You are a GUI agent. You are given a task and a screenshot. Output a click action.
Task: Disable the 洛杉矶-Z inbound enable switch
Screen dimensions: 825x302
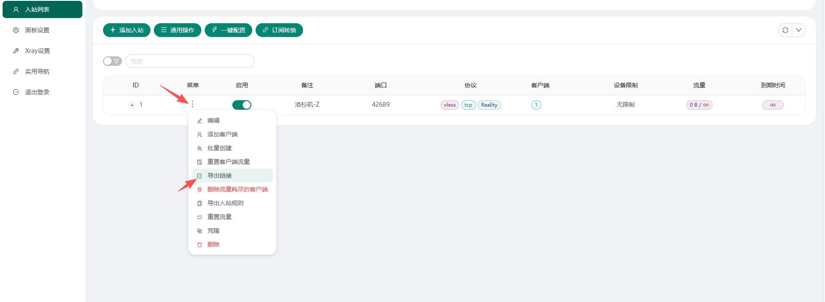tap(242, 105)
